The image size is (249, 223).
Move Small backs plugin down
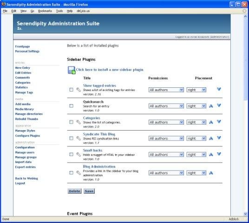[x=219, y=154]
